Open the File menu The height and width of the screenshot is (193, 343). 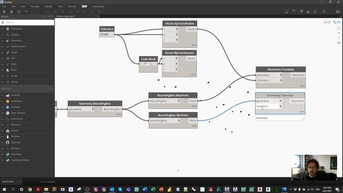click(x=4, y=6)
